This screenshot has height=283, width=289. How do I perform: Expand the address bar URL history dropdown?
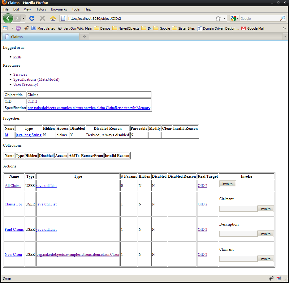point(224,18)
